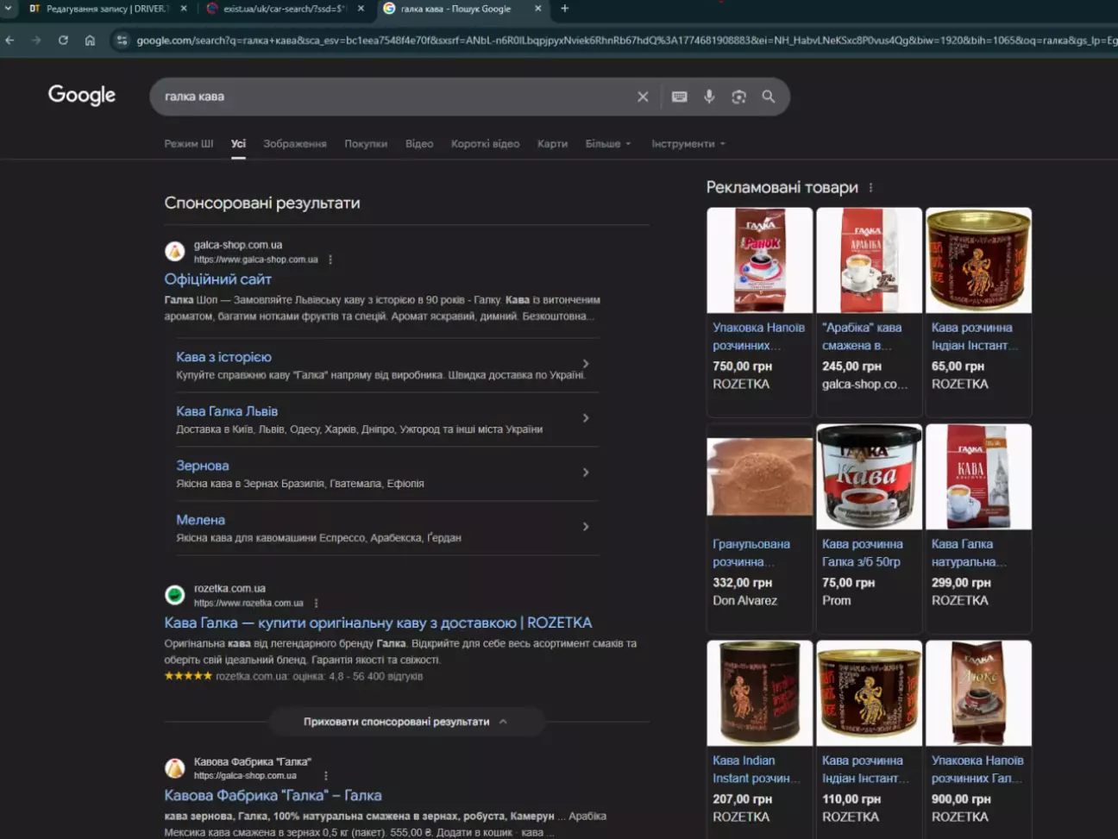Switch to the 'Покупки' search tab
This screenshot has height=839, width=1118.
pos(366,144)
